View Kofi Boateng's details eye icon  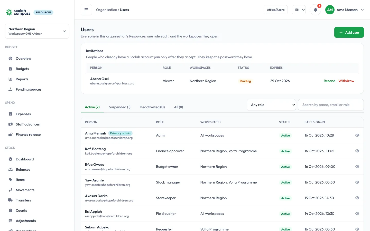[357, 151]
